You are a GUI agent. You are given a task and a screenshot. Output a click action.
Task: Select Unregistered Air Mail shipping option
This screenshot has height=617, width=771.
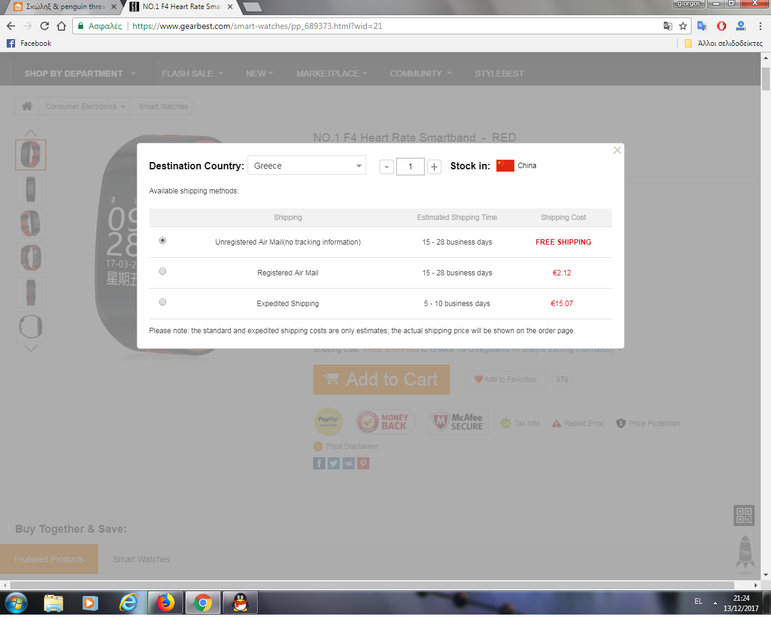click(163, 240)
